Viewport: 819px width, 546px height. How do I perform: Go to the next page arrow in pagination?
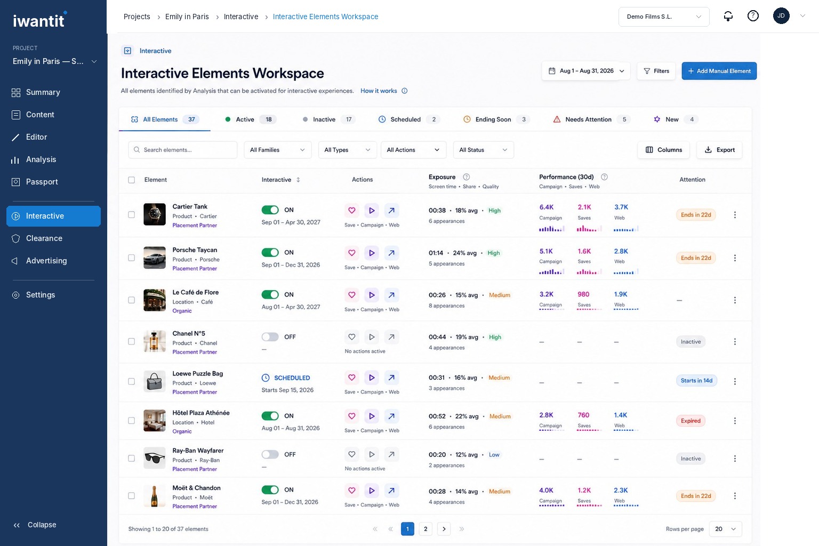(x=444, y=529)
